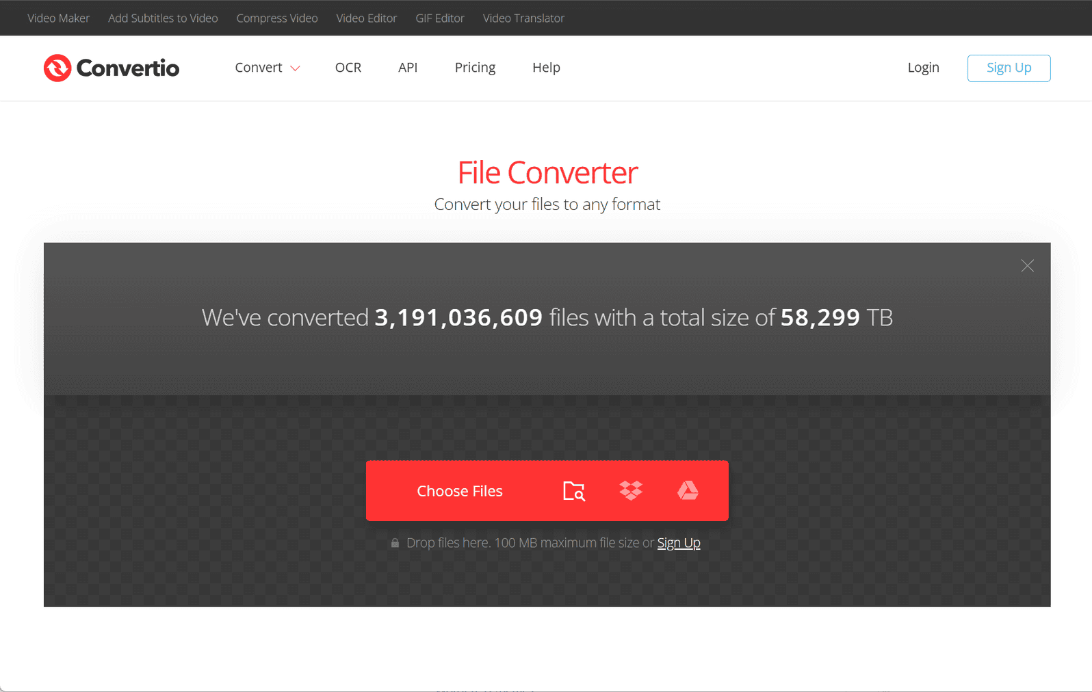Click Sign Up link below drop area

tap(679, 543)
